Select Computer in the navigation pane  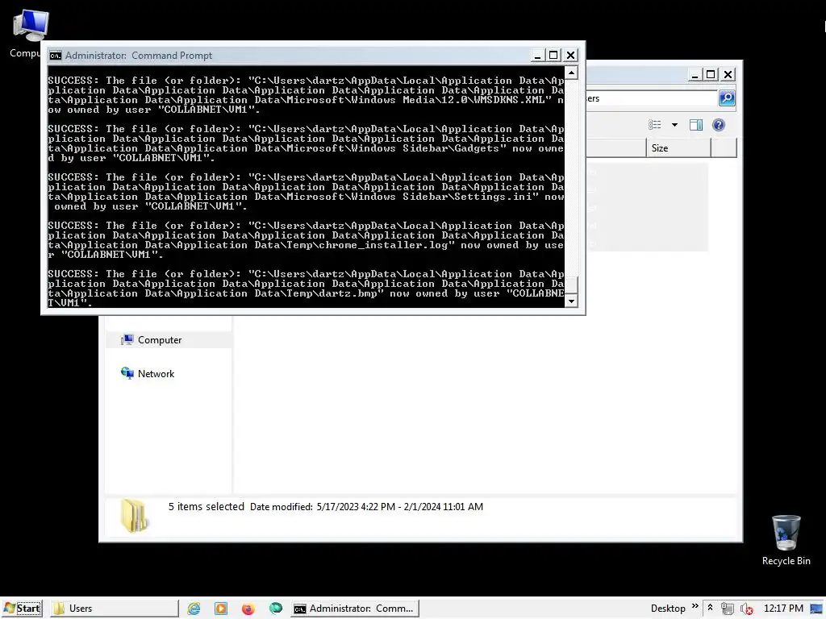[169, 340]
